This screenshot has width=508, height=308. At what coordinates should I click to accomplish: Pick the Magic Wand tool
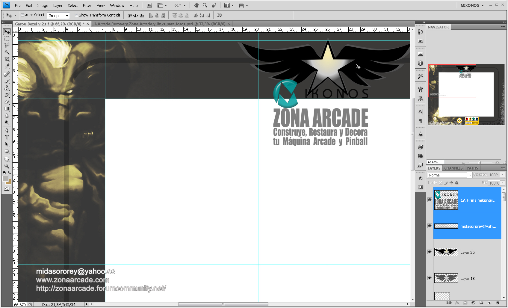[7, 52]
